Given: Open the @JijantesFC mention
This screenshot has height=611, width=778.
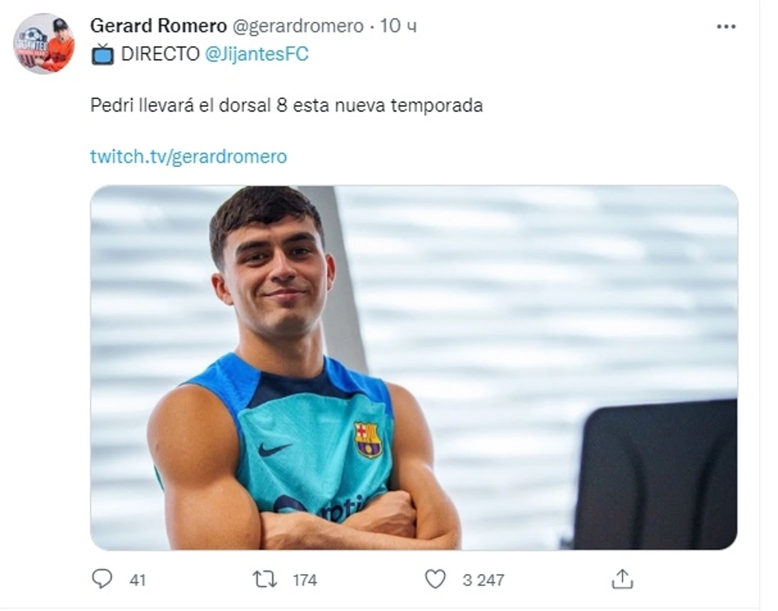Looking at the screenshot, I should [256, 54].
